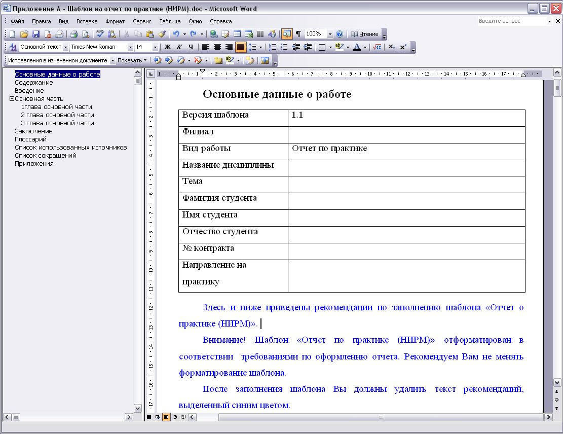Increase the paragraph indent

[x=308, y=47]
